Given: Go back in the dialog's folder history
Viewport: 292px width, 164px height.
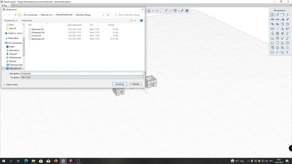Looking at the screenshot, I should pos(5,15).
